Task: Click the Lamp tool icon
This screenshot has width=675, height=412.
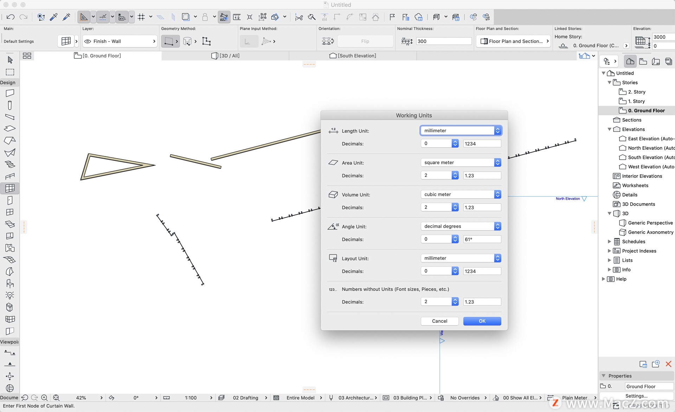Action: point(10,295)
